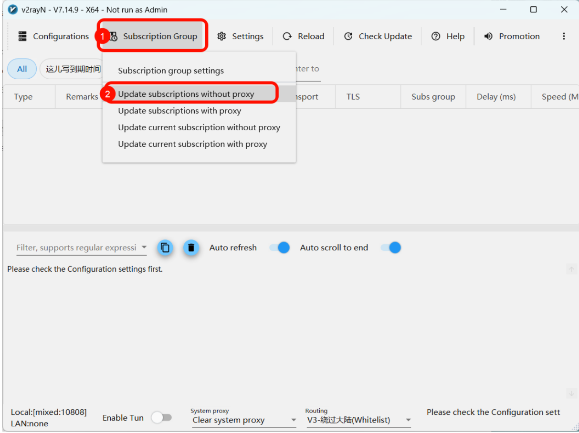
Task: Expand the log filter dropdown arrow
Action: pos(144,247)
